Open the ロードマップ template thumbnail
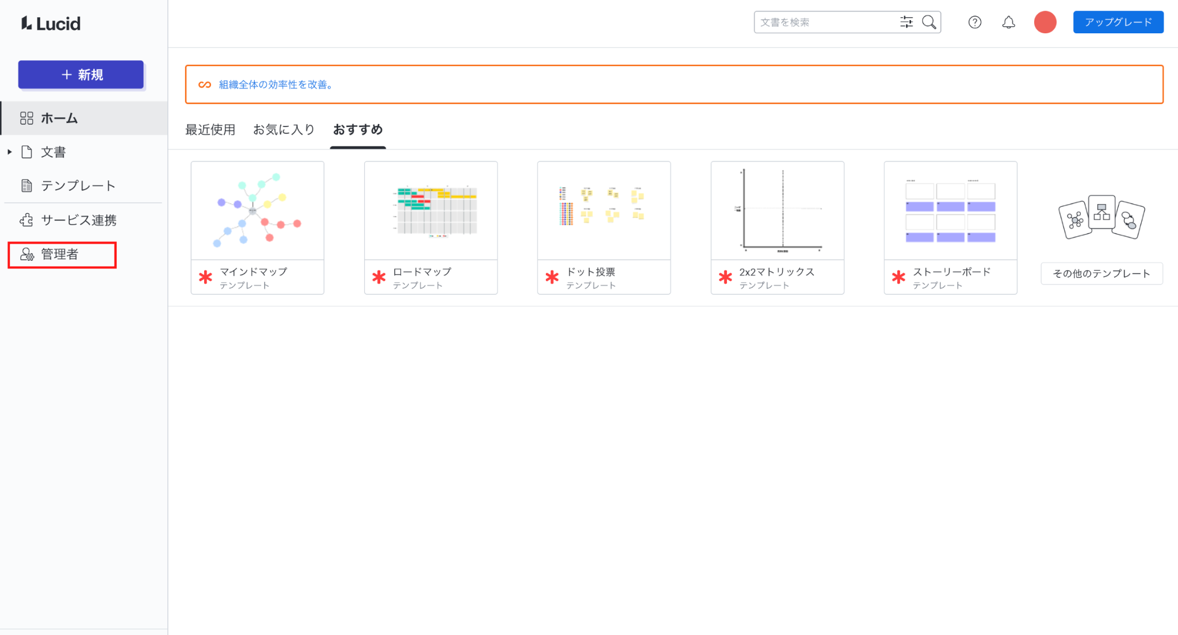Image resolution: width=1178 pixels, height=635 pixels. (431, 211)
